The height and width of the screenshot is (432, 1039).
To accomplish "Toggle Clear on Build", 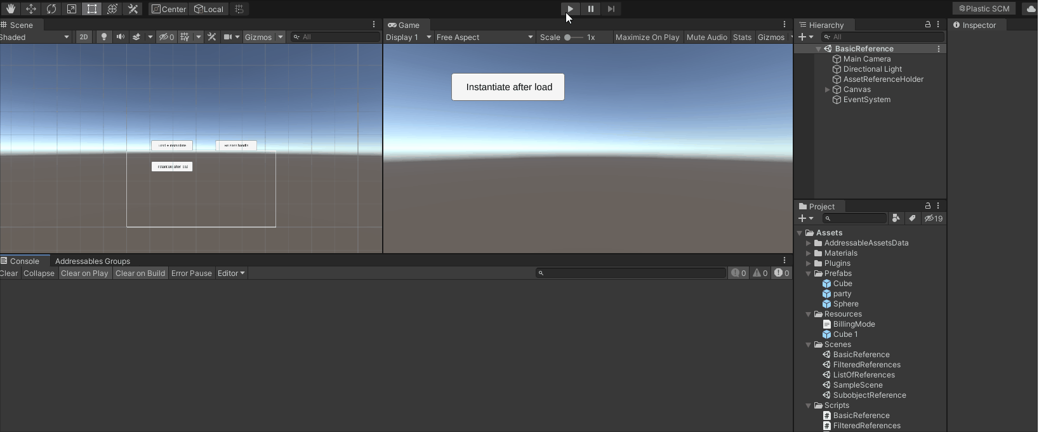I will pyautogui.click(x=140, y=273).
